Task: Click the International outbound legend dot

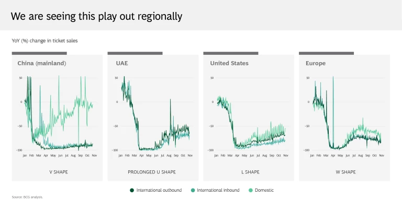Action: click(132, 190)
